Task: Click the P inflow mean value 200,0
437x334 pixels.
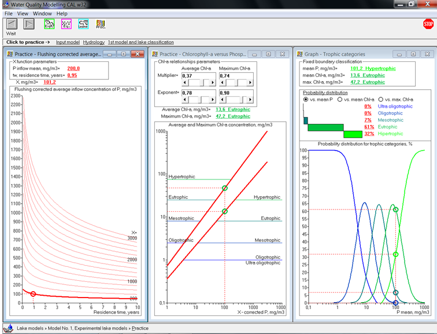Action: (73, 68)
